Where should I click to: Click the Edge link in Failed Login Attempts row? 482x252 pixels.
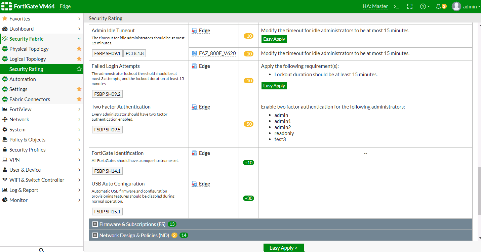[204, 66]
